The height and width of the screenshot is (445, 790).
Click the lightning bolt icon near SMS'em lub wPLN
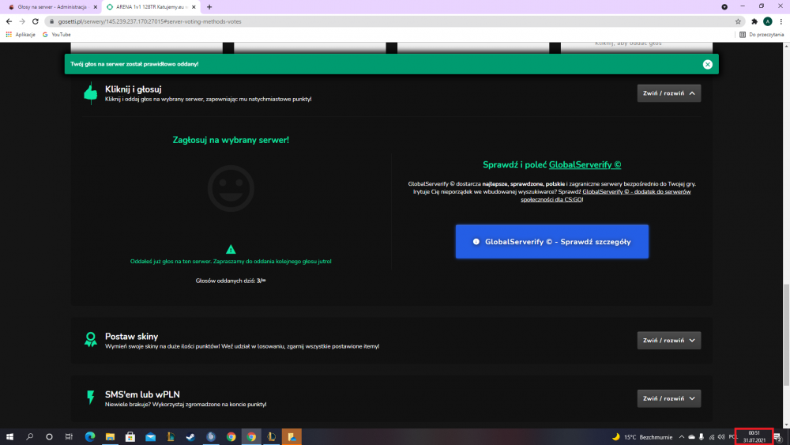coord(91,398)
